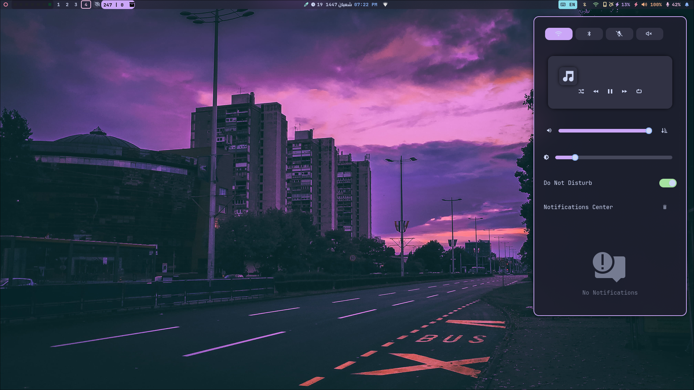The image size is (694, 390).
Task: Click the bell icon in the top bar
Action: coord(687,5)
